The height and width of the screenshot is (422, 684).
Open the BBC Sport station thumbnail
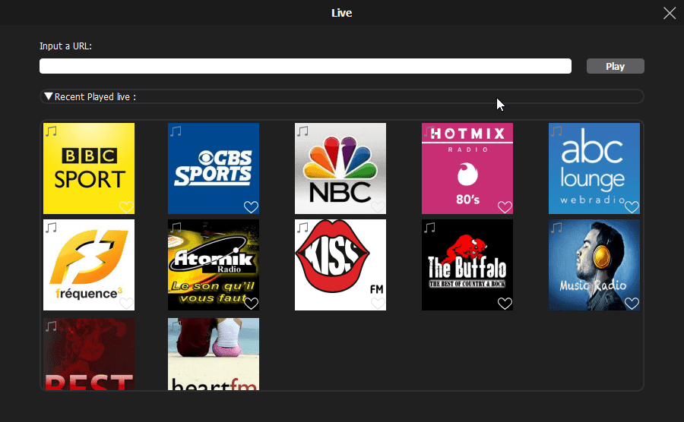pyautogui.click(x=89, y=168)
